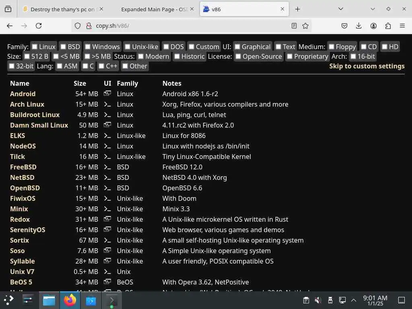Image resolution: width=412 pixels, height=309 pixels.
Task: Click the Name column header
Action: [x=20, y=83]
